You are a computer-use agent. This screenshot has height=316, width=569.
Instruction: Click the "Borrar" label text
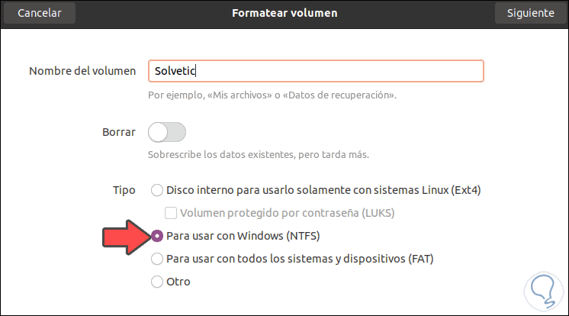(x=118, y=132)
